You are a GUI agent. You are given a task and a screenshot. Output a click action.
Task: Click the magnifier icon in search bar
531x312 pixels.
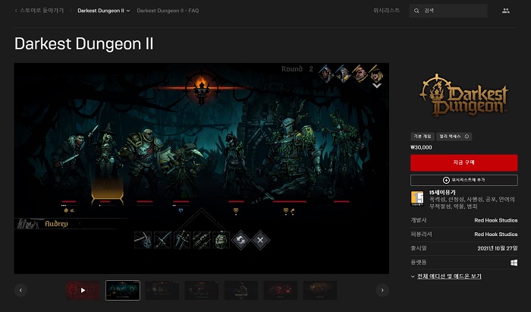click(x=416, y=11)
